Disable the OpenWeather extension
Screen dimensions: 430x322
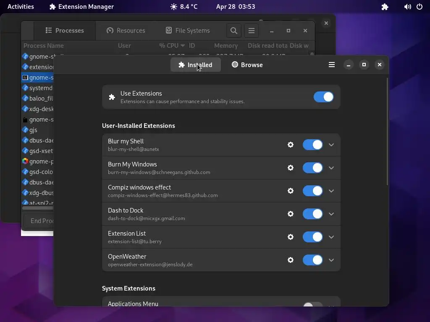point(312,260)
